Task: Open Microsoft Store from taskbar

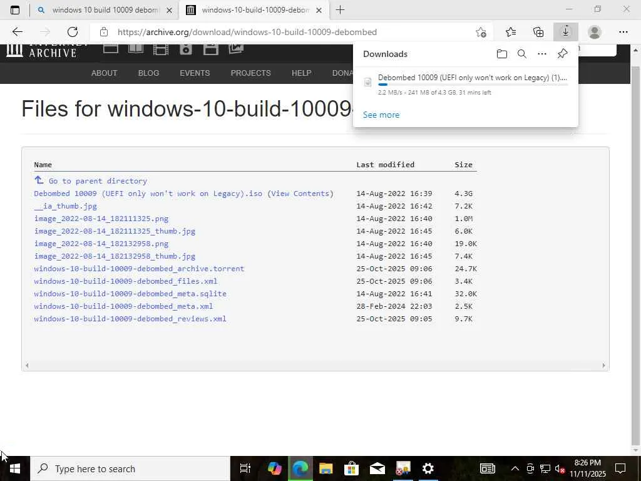Action: [351, 468]
